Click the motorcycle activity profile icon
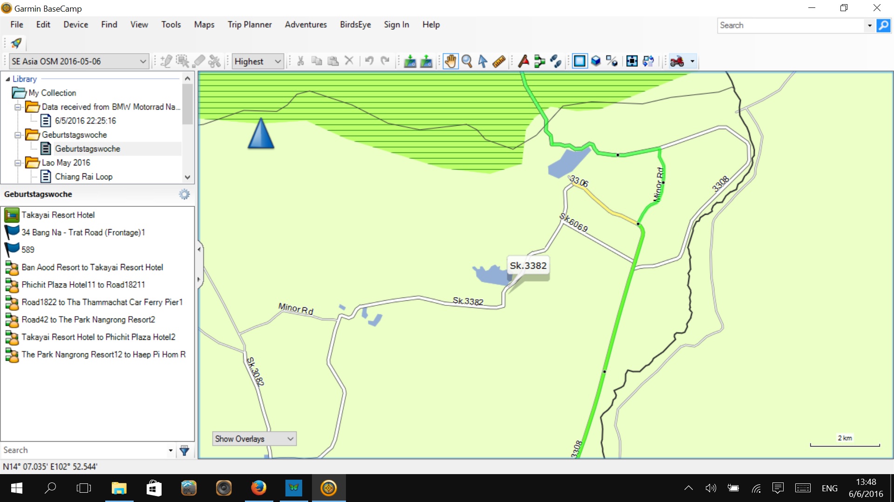 point(677,61)
